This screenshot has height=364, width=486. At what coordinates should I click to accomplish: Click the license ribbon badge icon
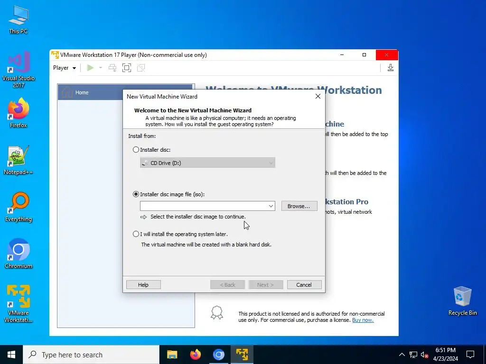[x=217, y=313]
